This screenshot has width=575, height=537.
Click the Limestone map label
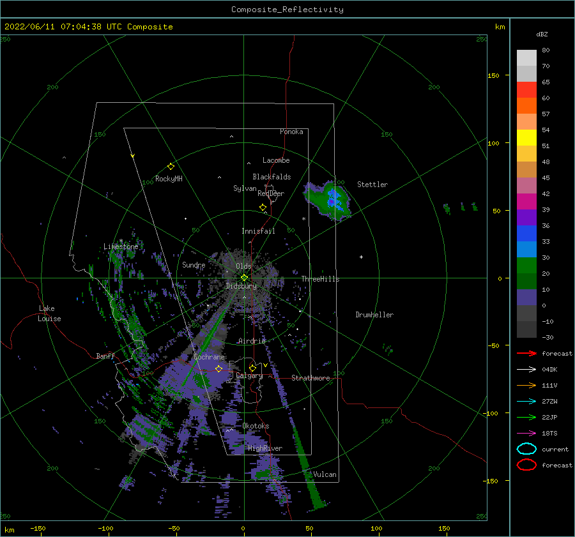click(x=121, y=246)
